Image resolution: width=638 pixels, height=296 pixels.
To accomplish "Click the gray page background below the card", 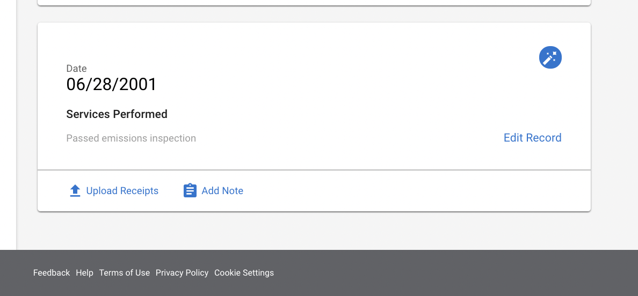I will click(x=314, y=231).
